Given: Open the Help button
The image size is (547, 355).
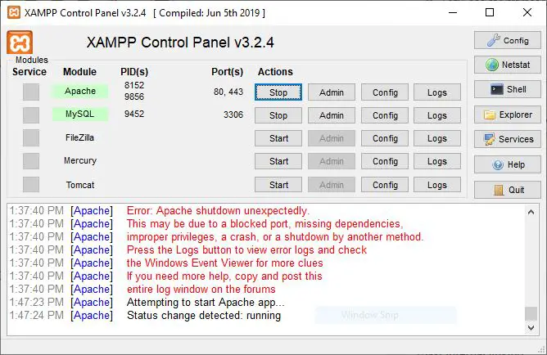Looking at the screenshot, I should [x=507, y=164].
